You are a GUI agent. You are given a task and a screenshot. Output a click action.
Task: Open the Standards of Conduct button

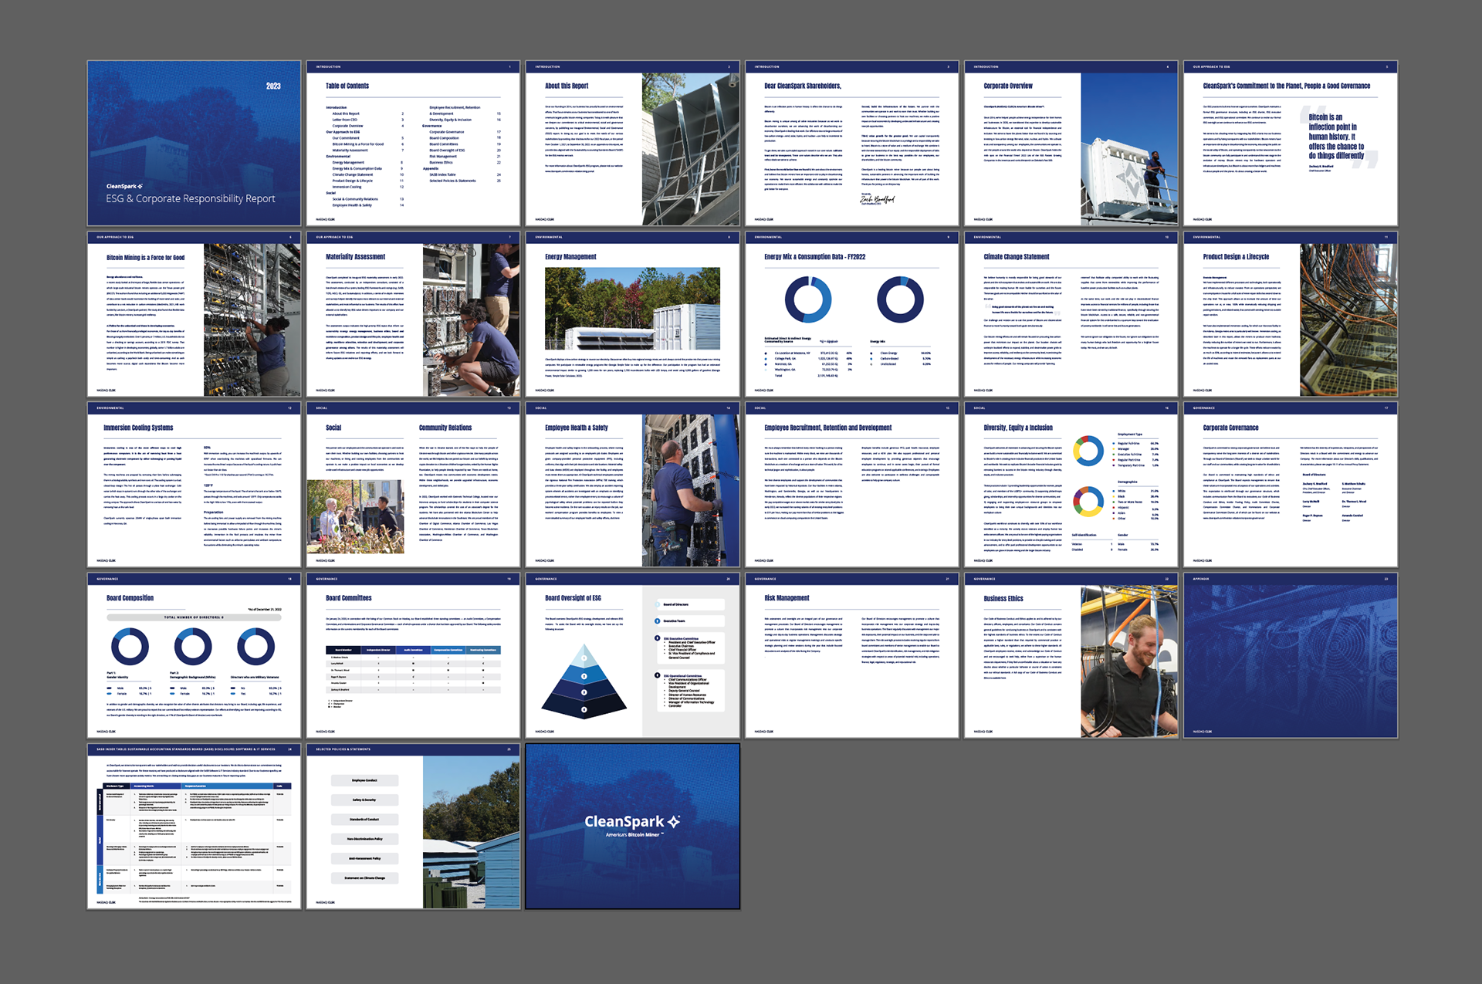pyautogui.click(x=364, y=819)
